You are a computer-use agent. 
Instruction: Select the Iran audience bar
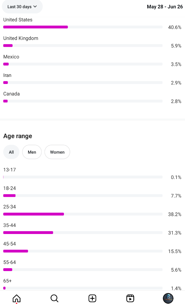click(x=83, y=83)
